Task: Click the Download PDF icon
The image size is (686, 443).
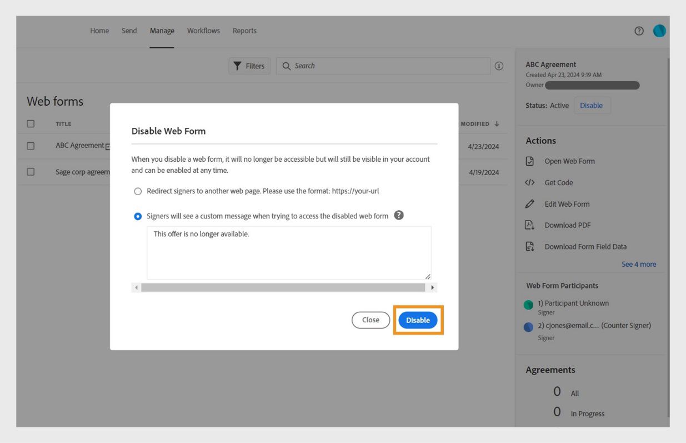Action: (530, 225)
